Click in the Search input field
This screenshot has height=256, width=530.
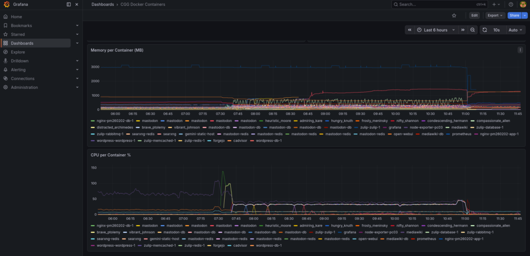435,4
